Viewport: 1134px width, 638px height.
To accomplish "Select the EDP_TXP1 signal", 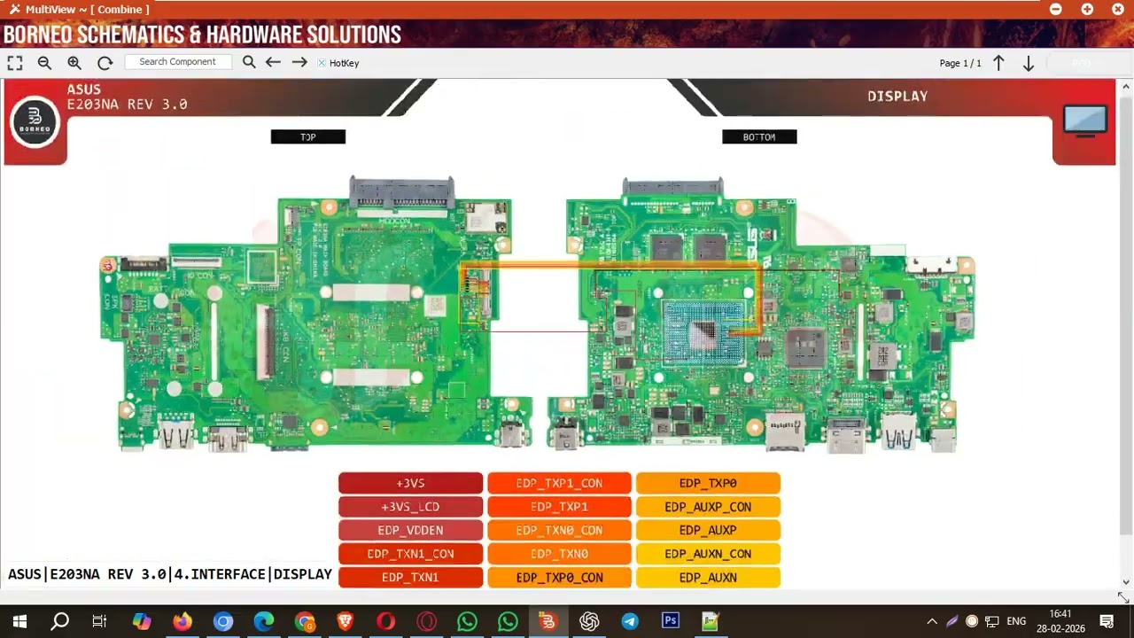I will pyautogui.click(x=559, y=507).
